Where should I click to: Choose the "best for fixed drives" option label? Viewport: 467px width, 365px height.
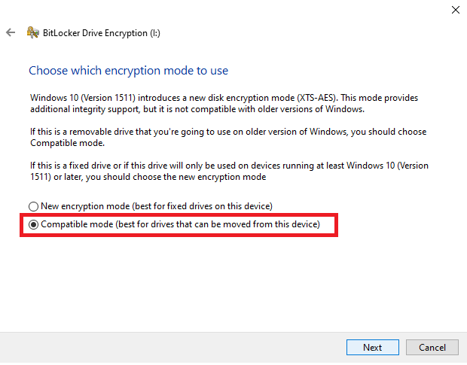pos(157,206)
